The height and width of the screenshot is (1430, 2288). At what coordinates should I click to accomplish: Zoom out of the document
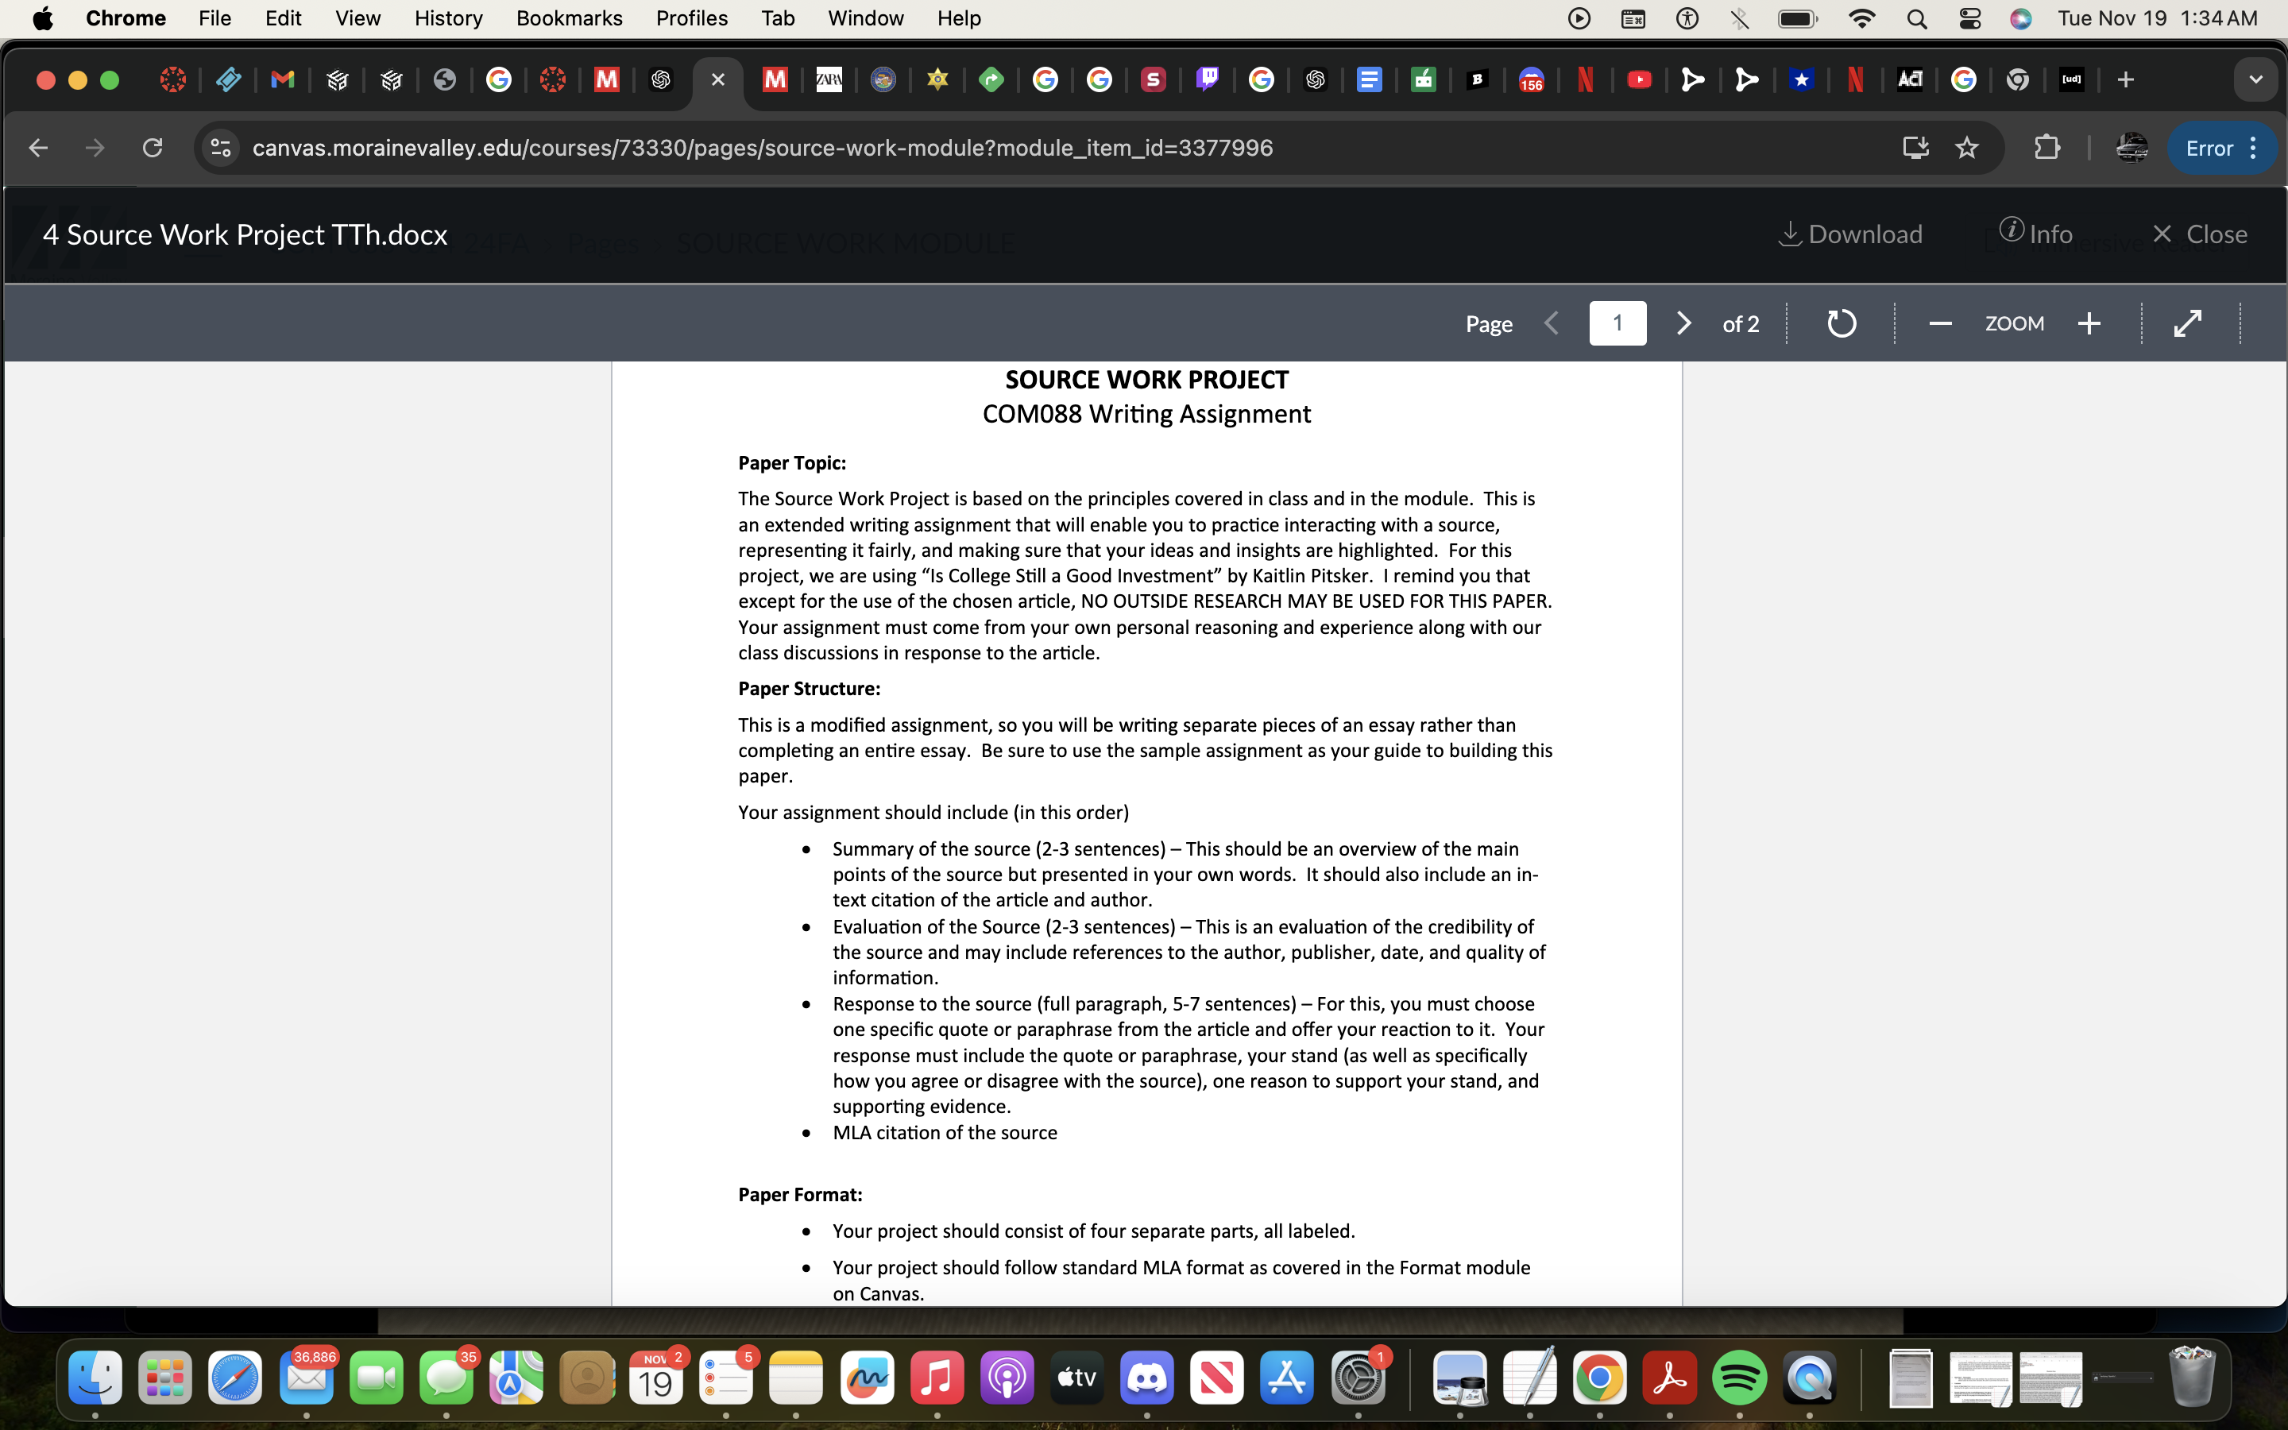pos(1939,323)
